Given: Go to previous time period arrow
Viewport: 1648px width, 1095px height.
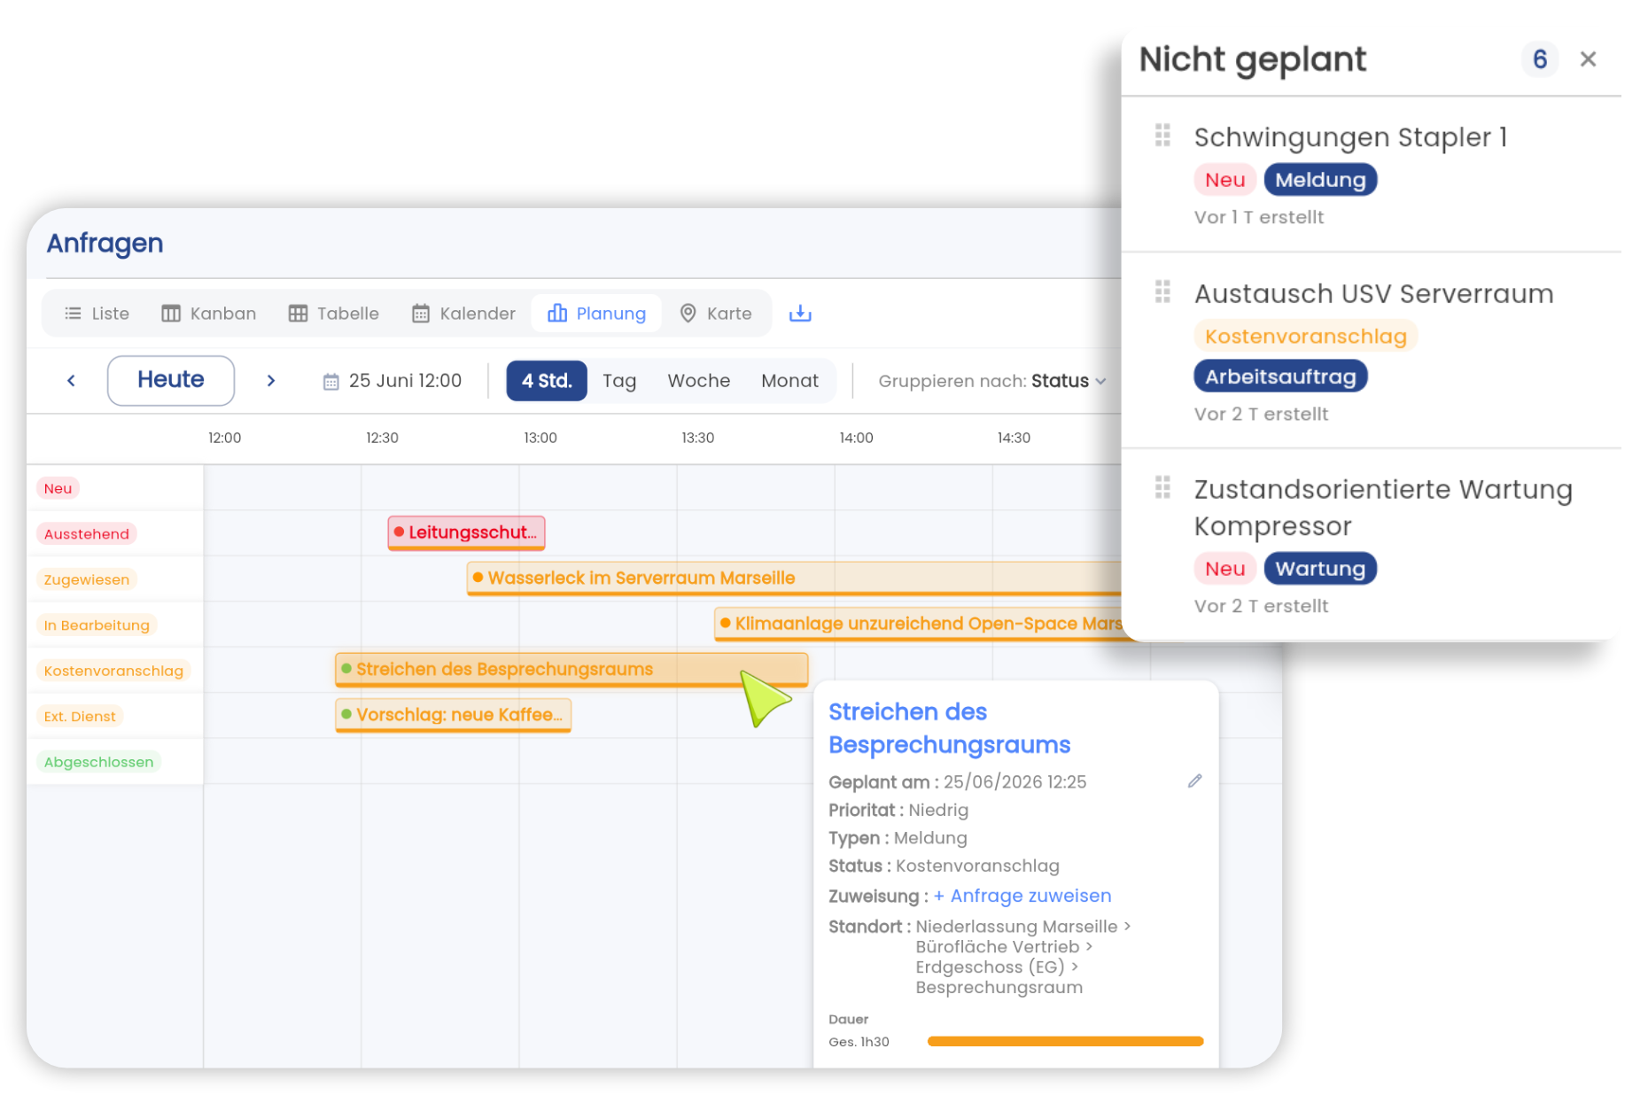Looking at the screenshot, I should point(71,380).
